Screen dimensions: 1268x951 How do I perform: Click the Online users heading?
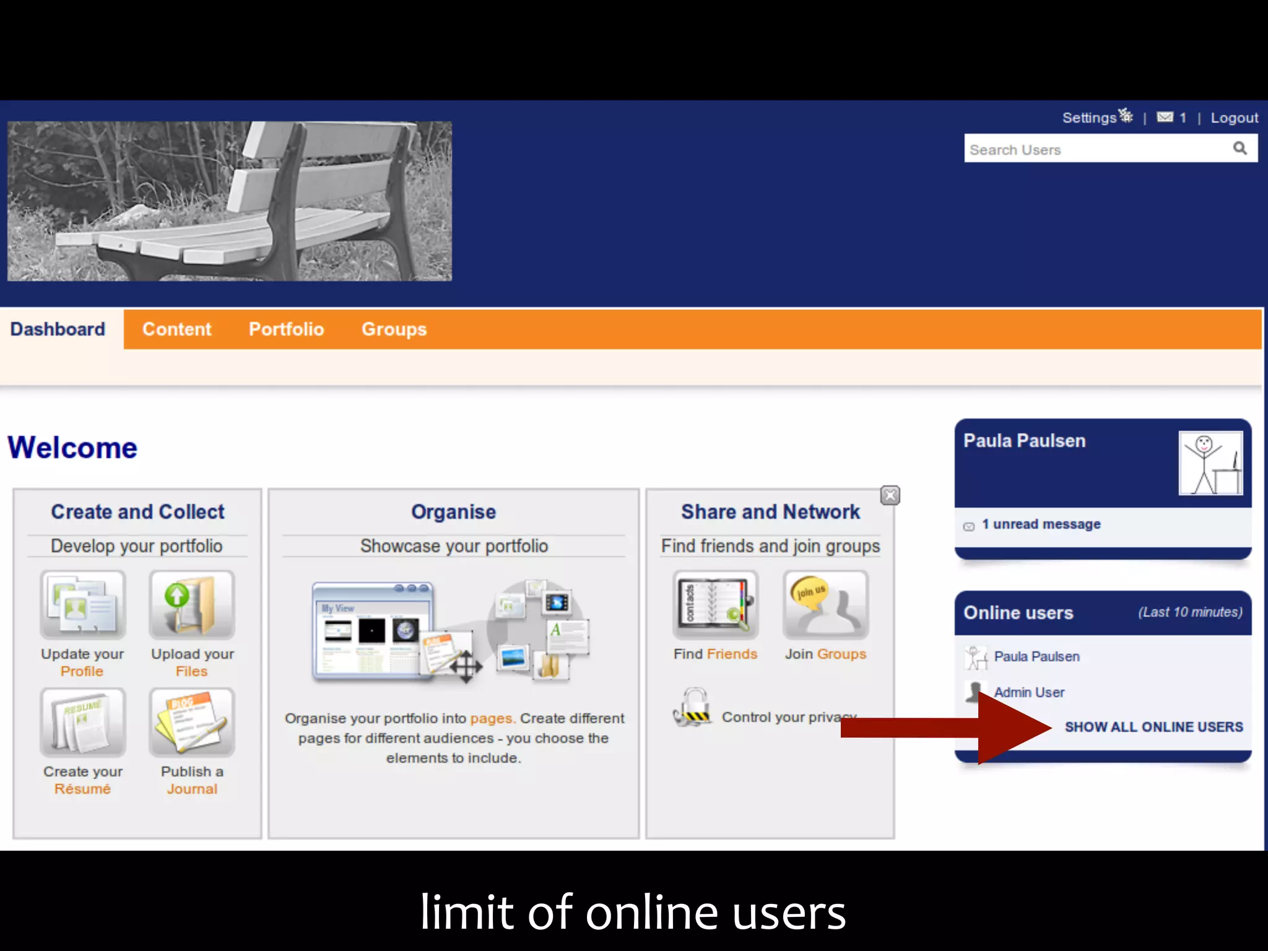click(1018, 613)
